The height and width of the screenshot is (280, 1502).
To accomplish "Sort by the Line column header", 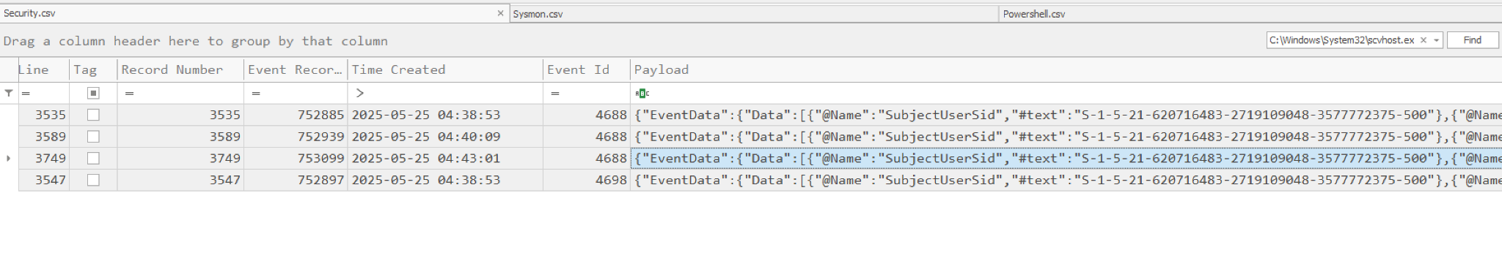I will (43, 69).
